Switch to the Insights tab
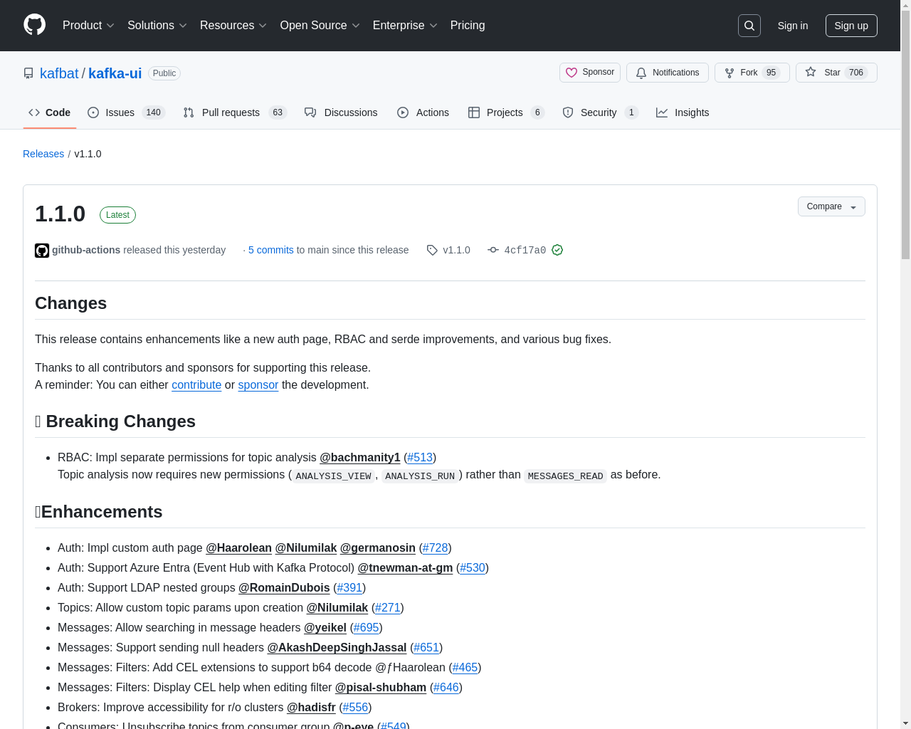Viewport: 911px width, 729px height. pyautogui.click(x=683, y=112)
